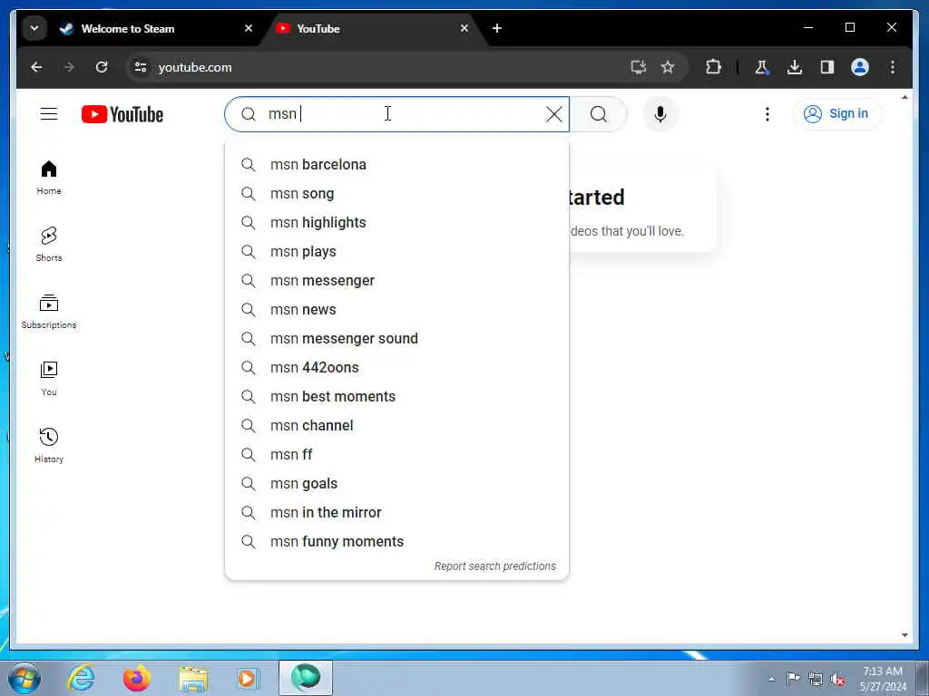Choose msn channel suggestion
Image resolution: width=929 pixels, height=696 pixels.
coord(397,426)
